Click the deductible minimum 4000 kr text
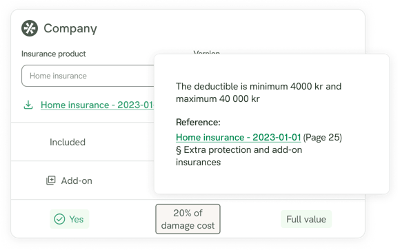The height and width of the screenshot is (250, 400). point(259,86)
